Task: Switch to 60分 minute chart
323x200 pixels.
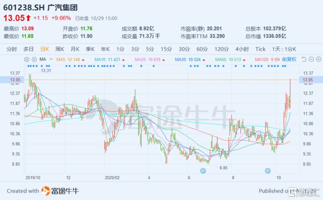Action: [202, 49]
